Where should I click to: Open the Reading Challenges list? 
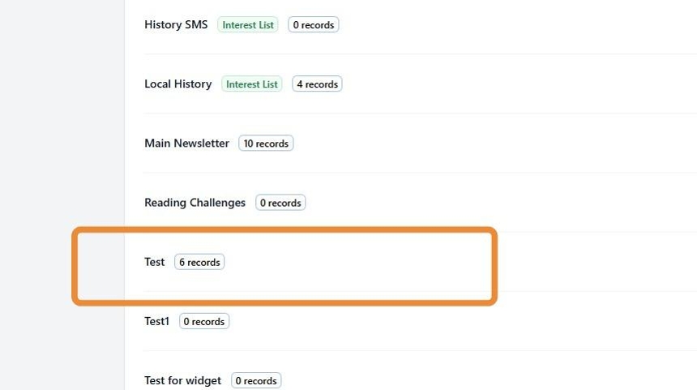195,203
